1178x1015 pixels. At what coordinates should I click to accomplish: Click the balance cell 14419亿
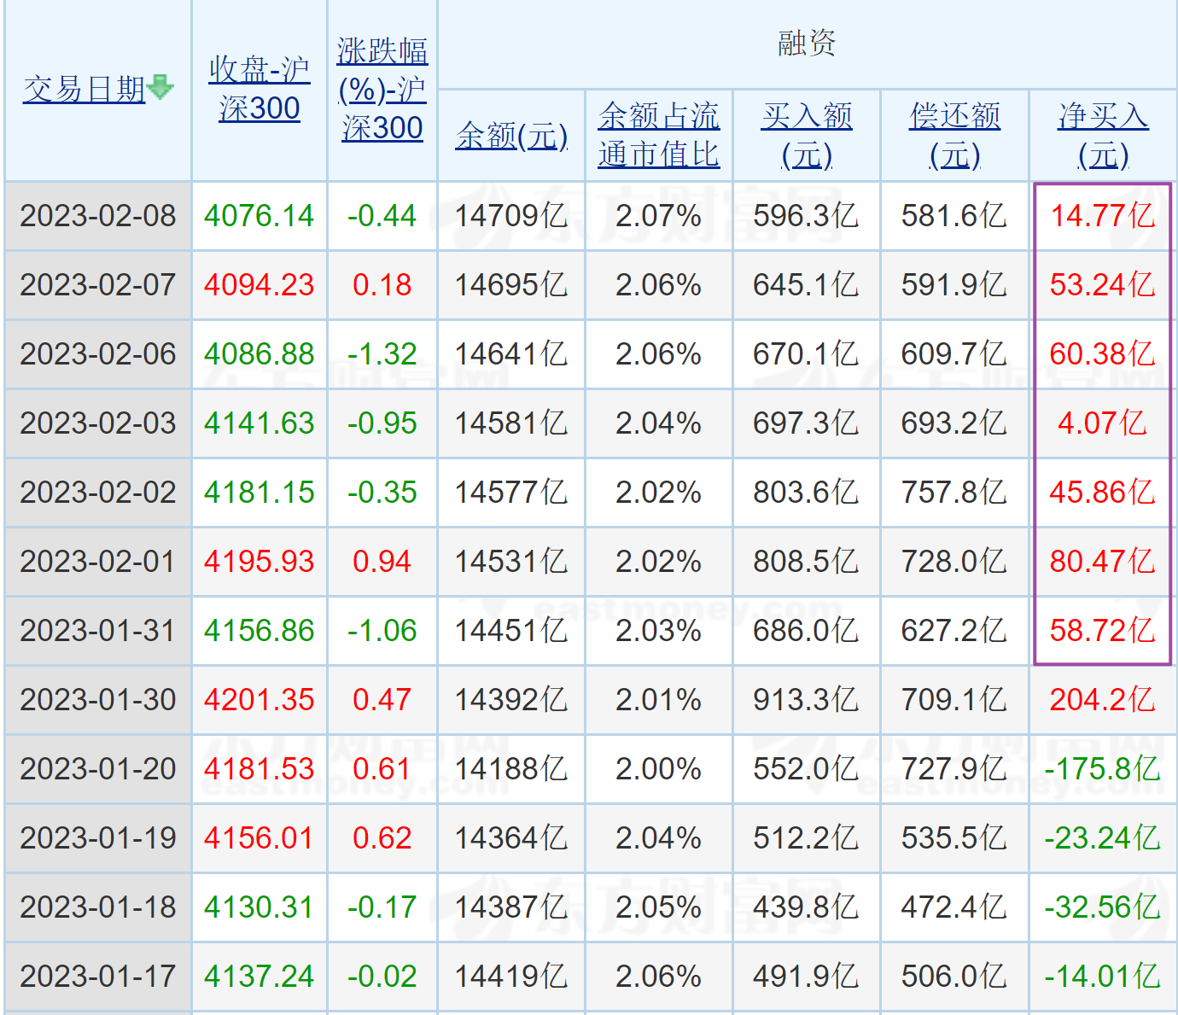coord(511,977)
